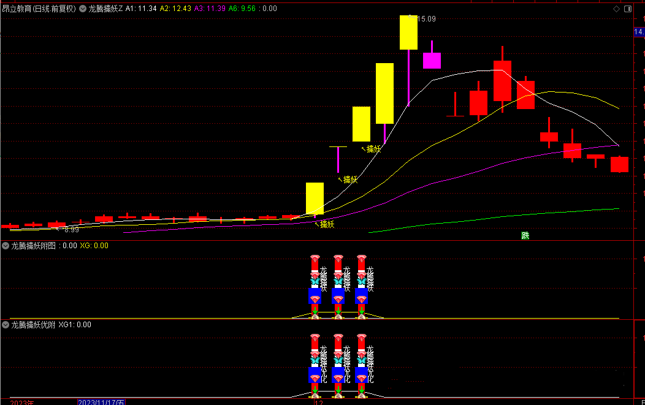Toggle the side panel icon at top-right
645x405 pixels.
(627, 9)
